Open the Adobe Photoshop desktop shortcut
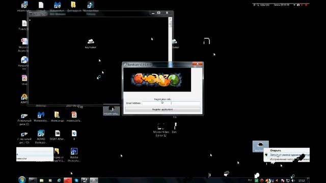Viewport: 326px width, 183px height. 74,155
